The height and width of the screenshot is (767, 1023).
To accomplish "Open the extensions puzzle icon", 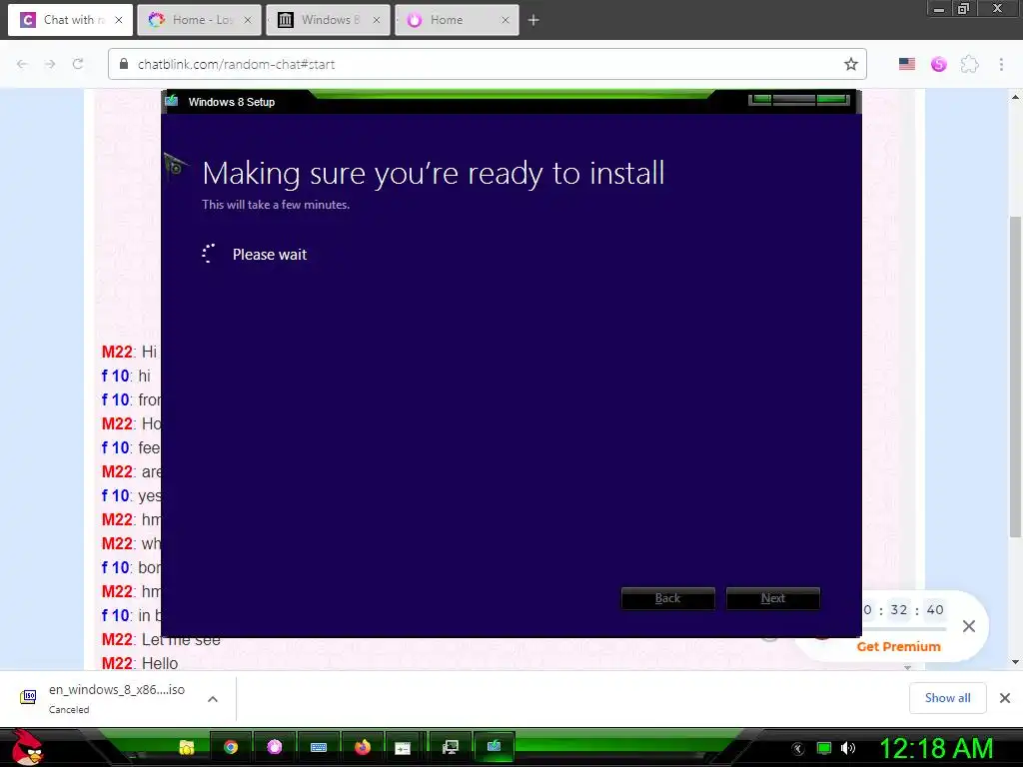I will [969, 64].
